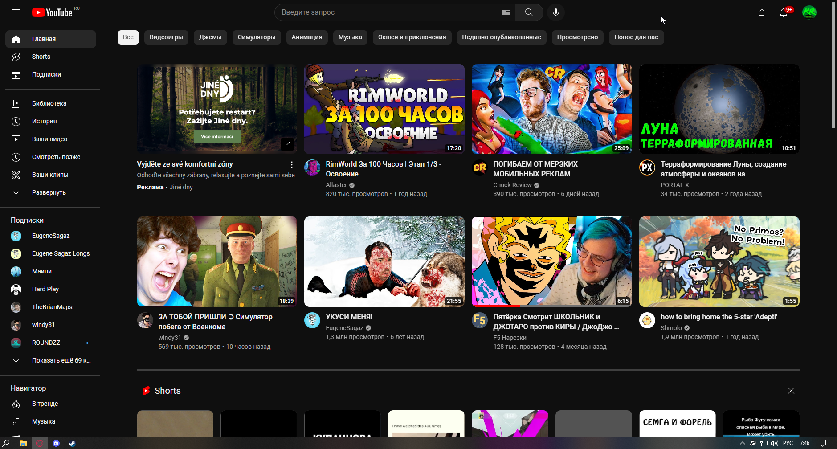Open Ваши клипы in sidebar
This screenshot has height=449, width=837.
51,175
